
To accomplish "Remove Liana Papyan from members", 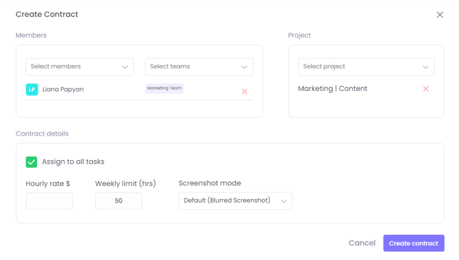I will coord(245,92).
